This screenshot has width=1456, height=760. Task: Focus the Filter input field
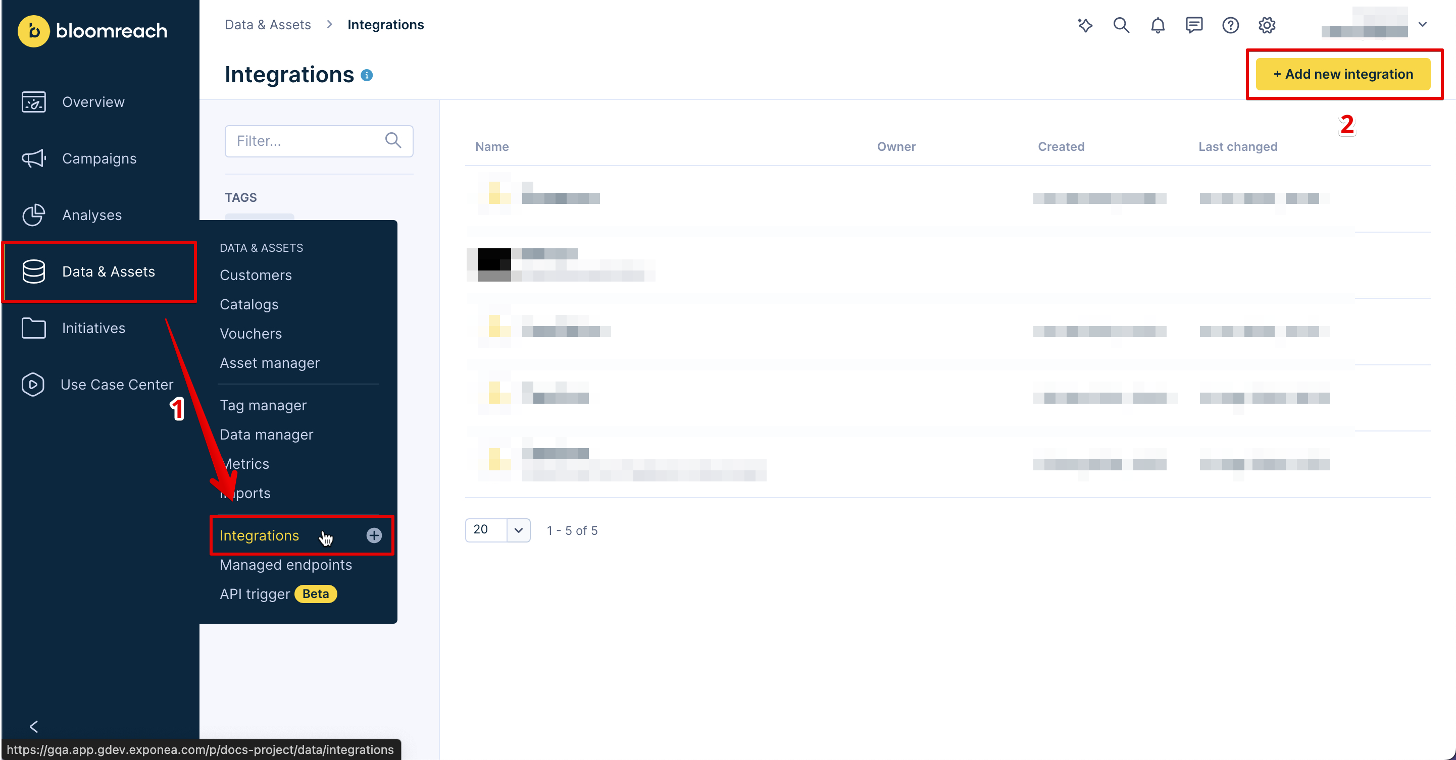coord(319,141)
